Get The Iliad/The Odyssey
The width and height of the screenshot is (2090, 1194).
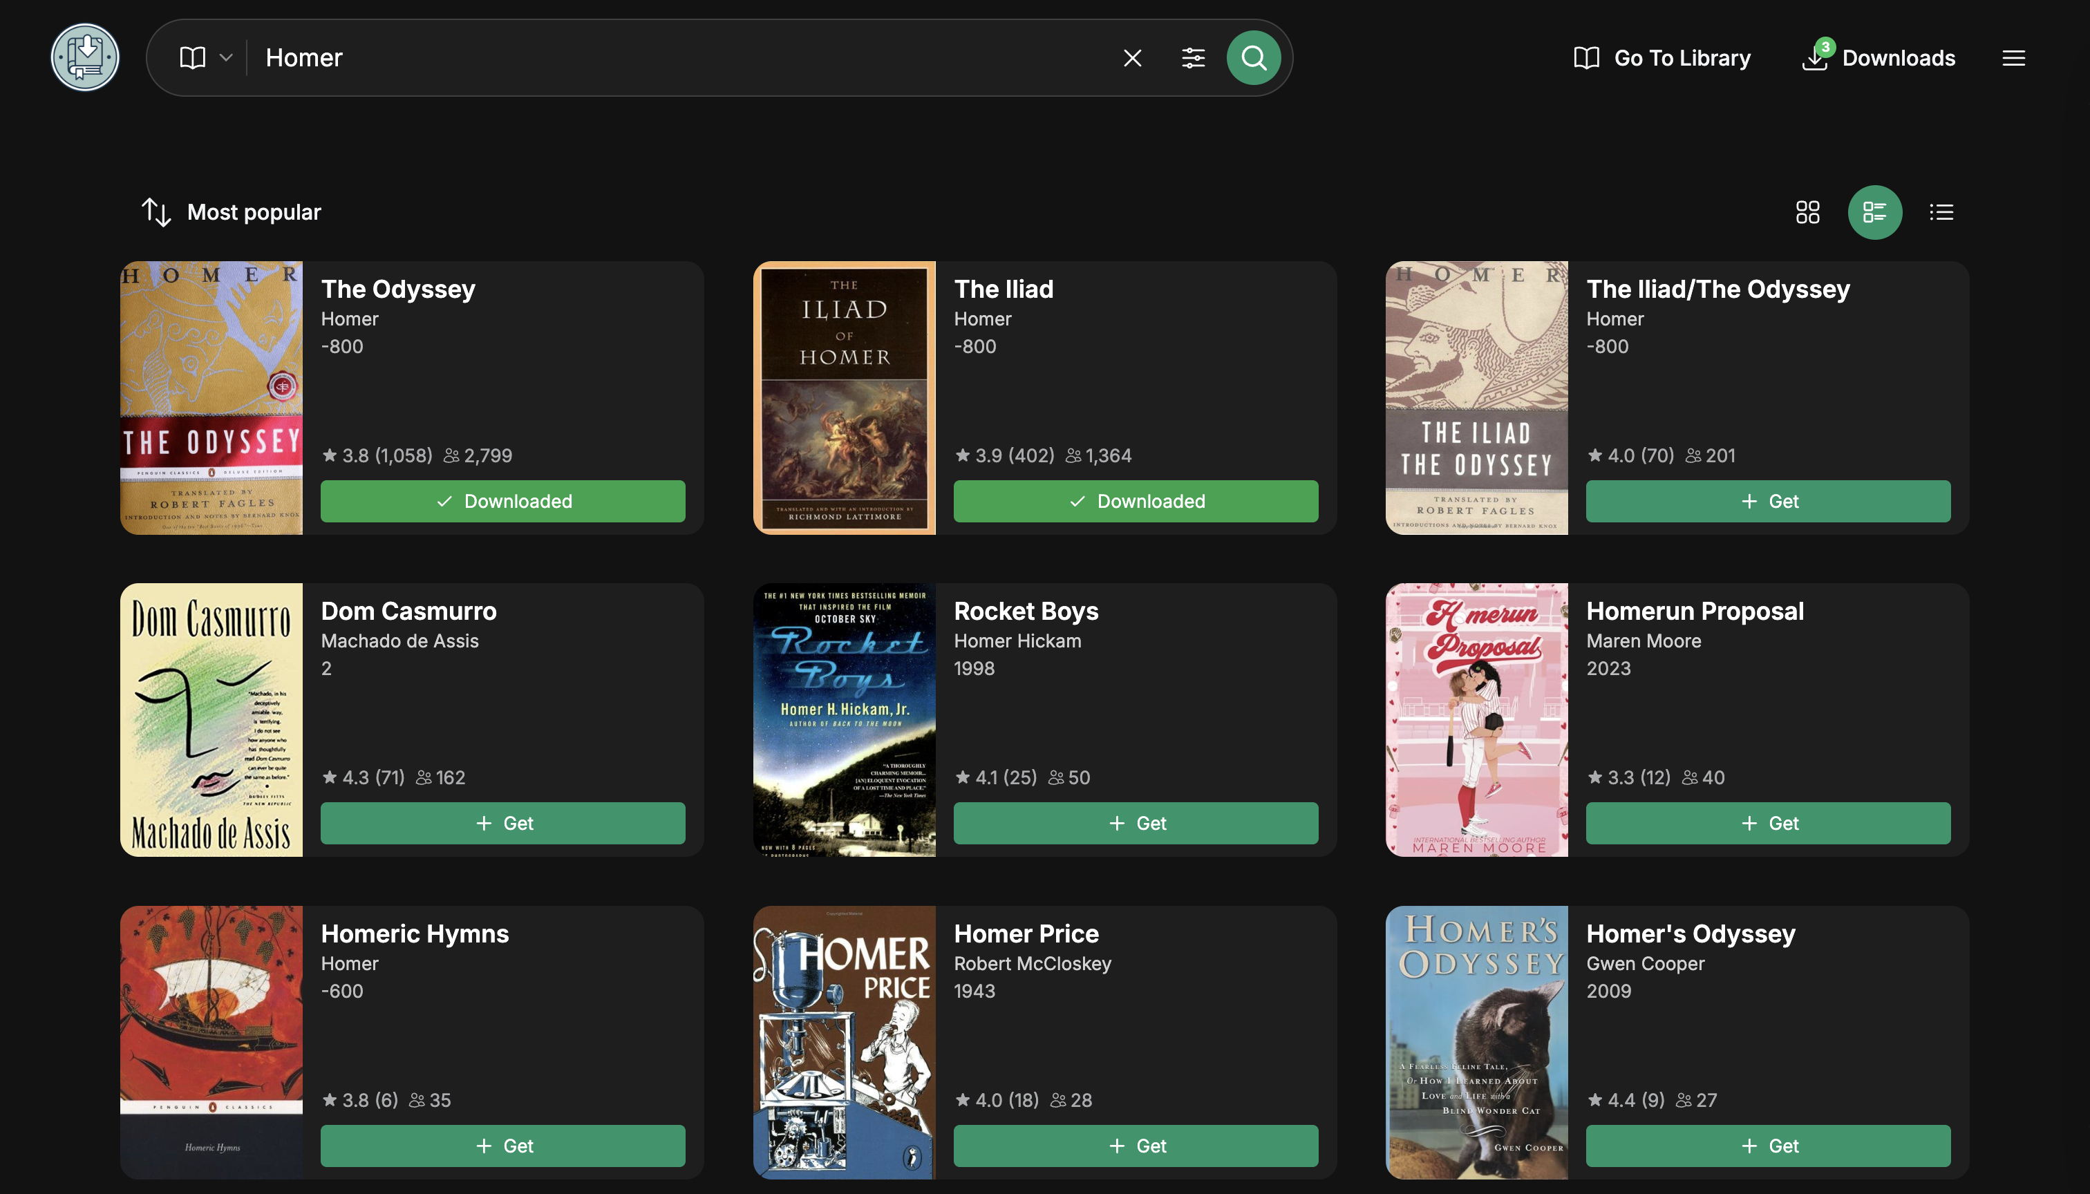click(x=1769, y=501)
